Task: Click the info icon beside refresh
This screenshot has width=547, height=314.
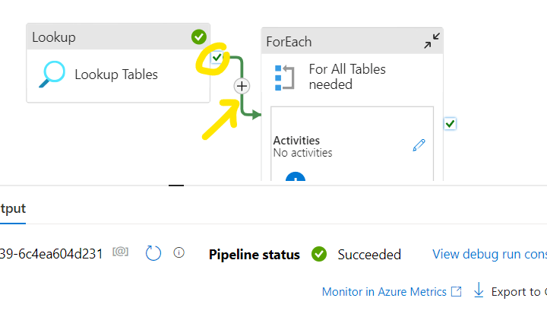Action: pyautogui.click(x=179, y=253)
